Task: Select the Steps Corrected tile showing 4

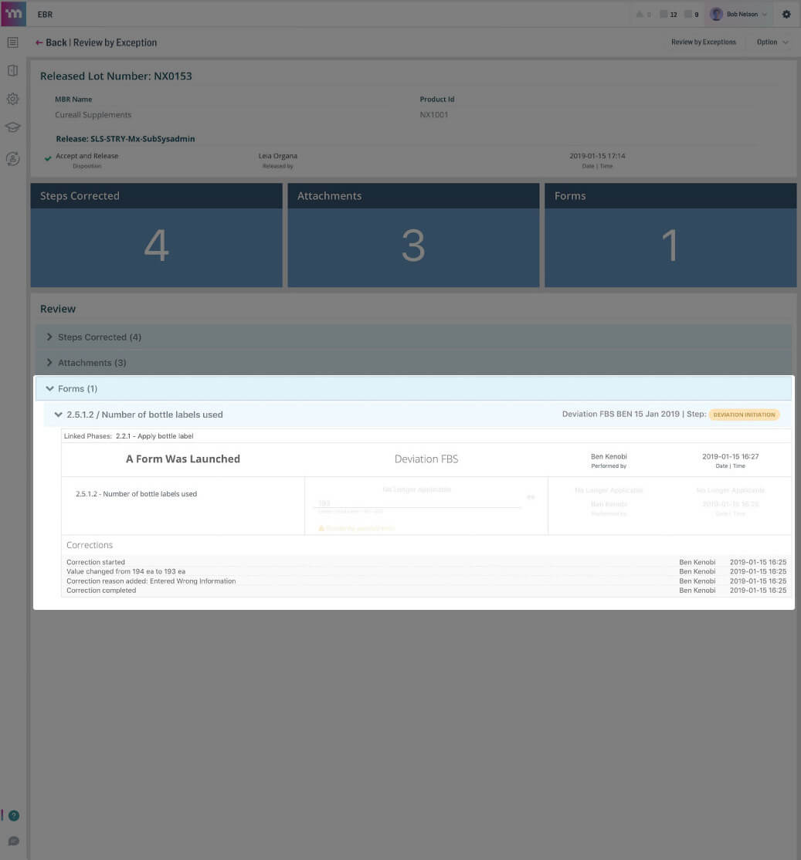Action: click(x=156, y=235)
